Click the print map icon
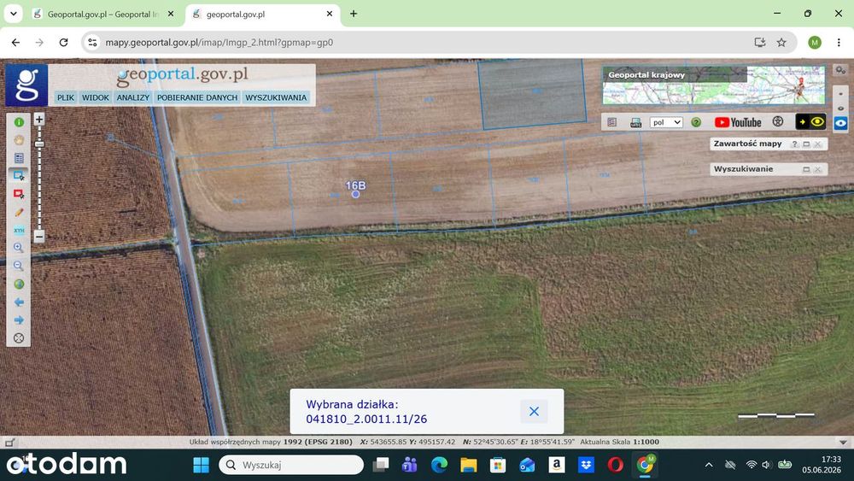 pyautogui.click(x=635, y=122)
